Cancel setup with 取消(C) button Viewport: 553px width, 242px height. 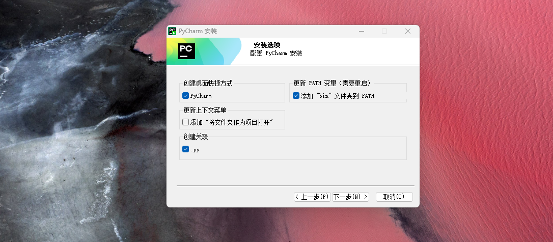[x=394, y=197]
